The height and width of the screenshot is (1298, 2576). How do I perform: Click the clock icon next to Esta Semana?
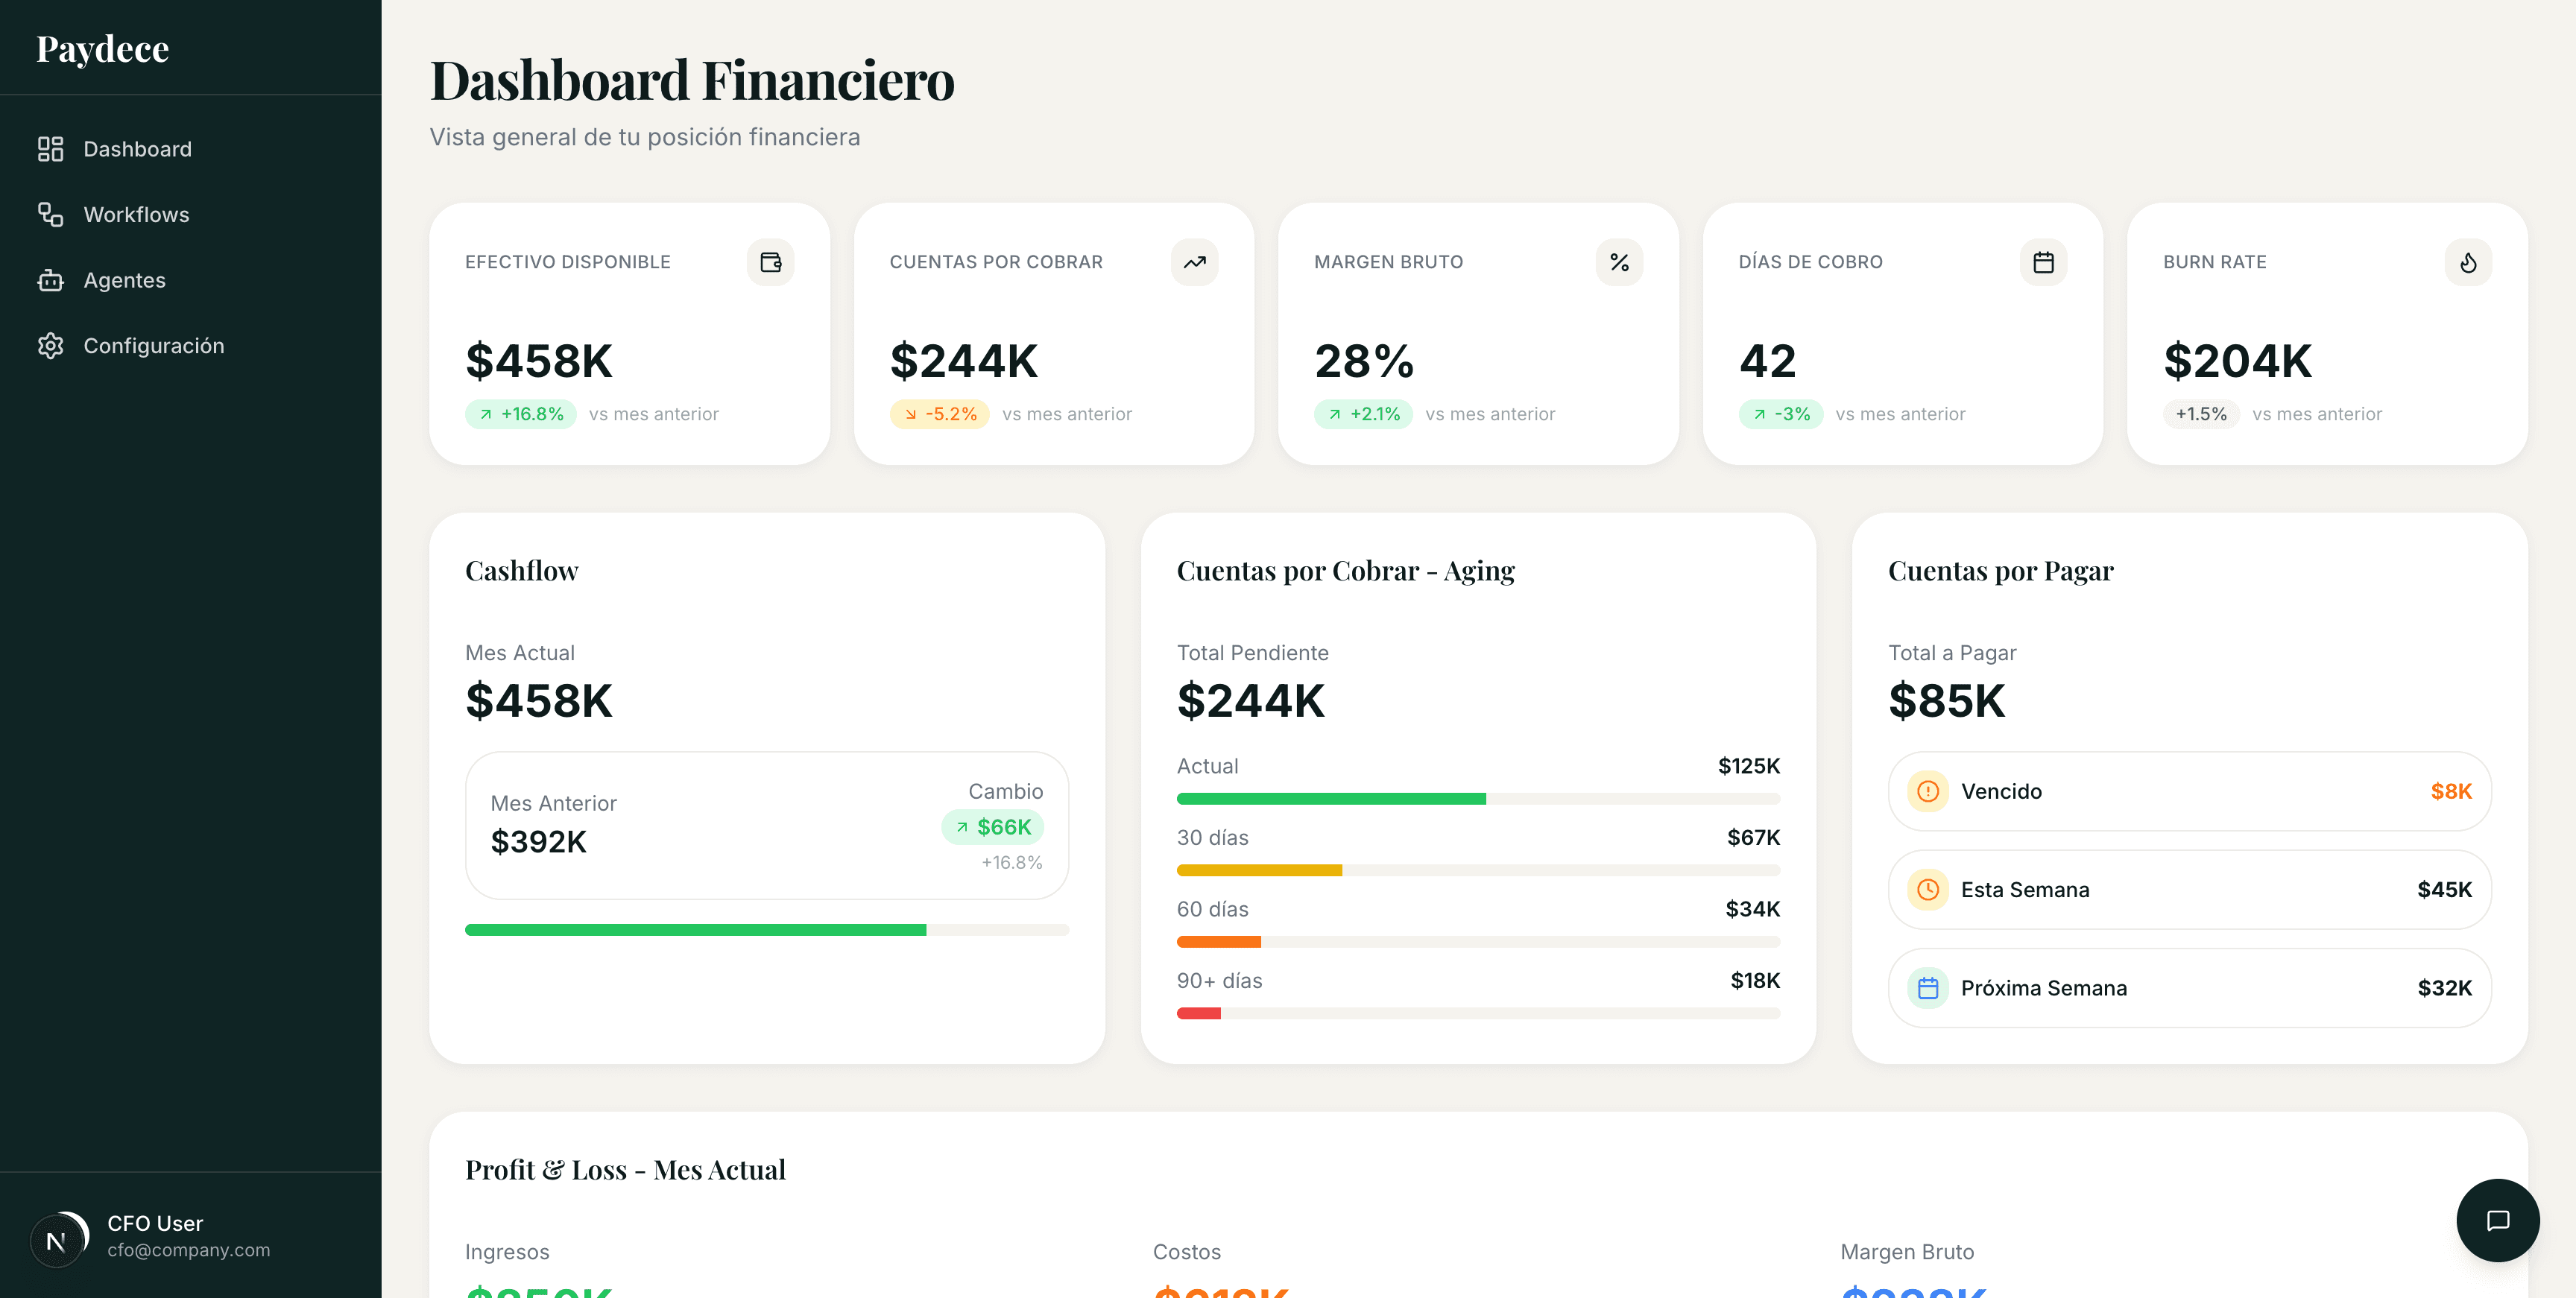(x=1927, y=889)
